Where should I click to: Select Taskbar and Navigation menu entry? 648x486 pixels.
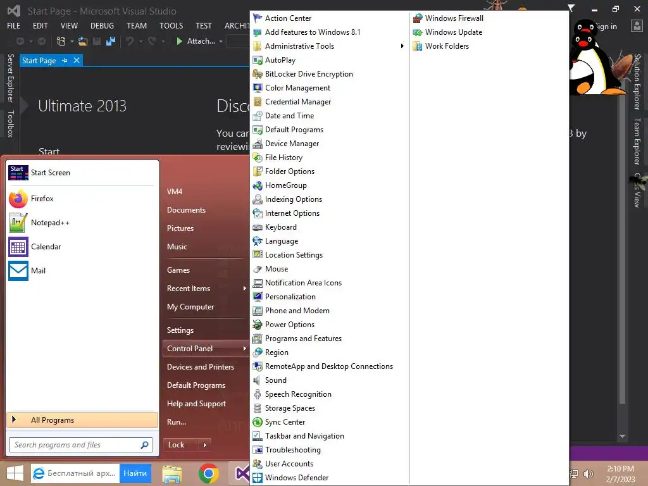(304, 436)
